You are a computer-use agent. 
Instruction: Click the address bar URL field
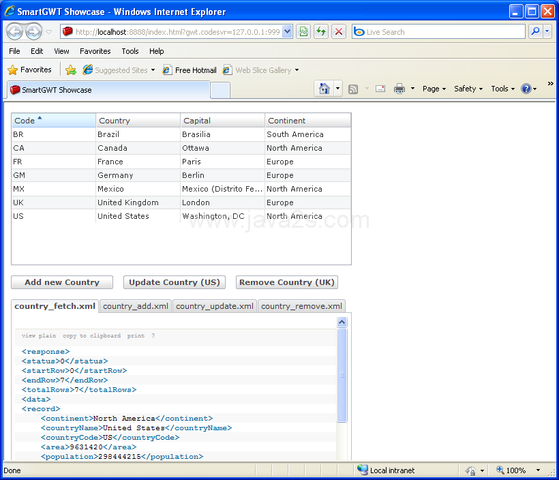click(177, 32)
